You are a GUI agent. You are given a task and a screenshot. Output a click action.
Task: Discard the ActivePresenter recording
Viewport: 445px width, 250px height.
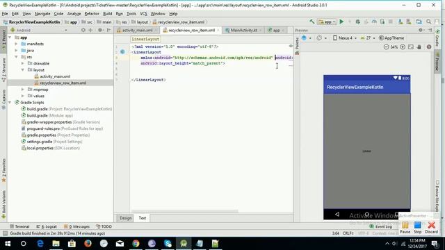[x=431, y=228]
